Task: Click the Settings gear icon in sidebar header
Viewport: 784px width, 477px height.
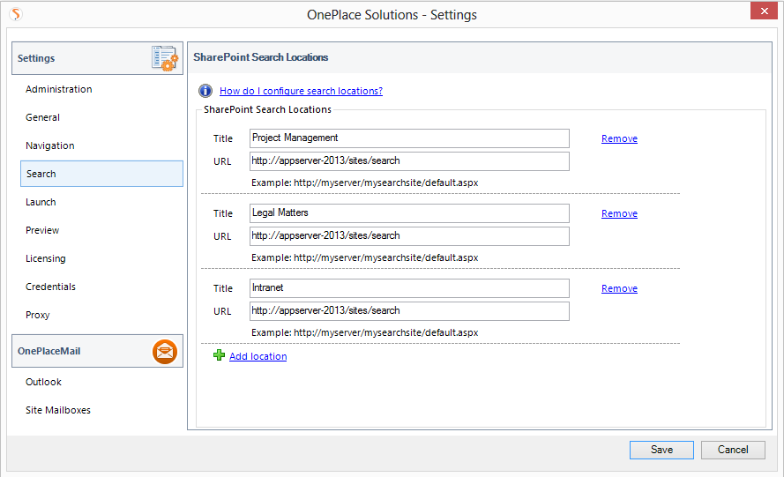Action: point(165,58)
